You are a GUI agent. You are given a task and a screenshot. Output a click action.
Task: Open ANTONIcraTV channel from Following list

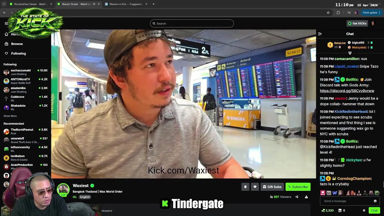tap(25, 81)
